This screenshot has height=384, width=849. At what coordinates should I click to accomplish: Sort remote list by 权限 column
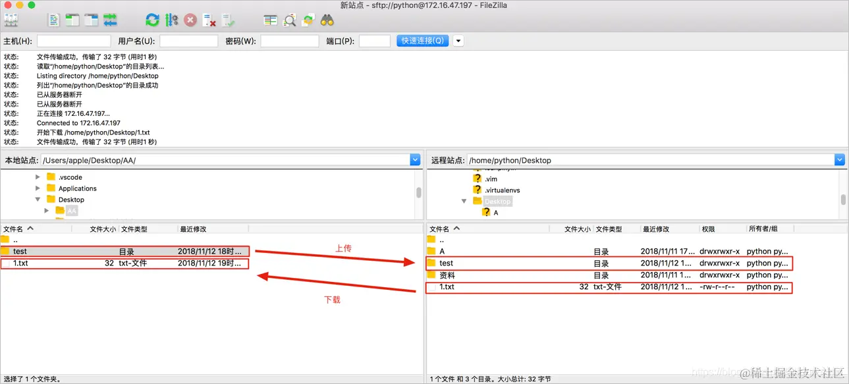(721, 229)
